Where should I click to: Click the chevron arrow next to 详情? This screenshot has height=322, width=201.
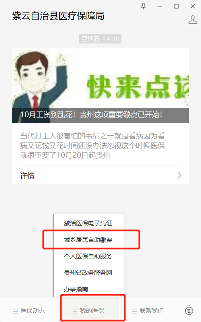point(179,175)
